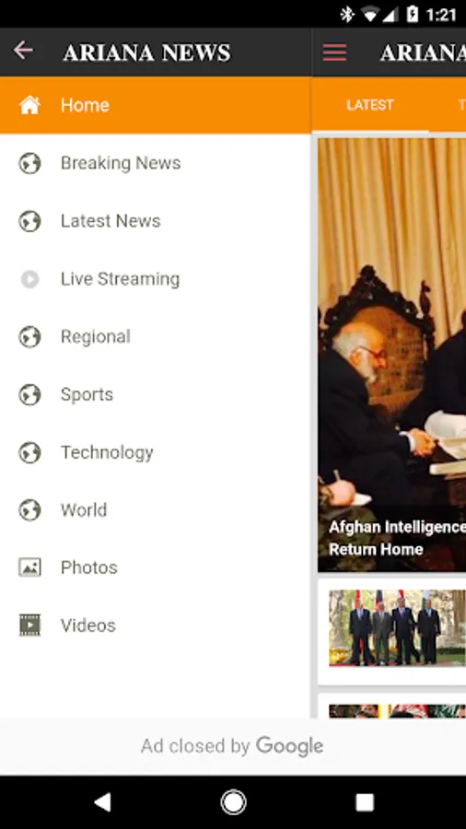Click the ARIANA NEWS title in drawer
Image resolution: width=466 pixels, height=829 pixels.
pyautogui.click(x=146, y=53)
